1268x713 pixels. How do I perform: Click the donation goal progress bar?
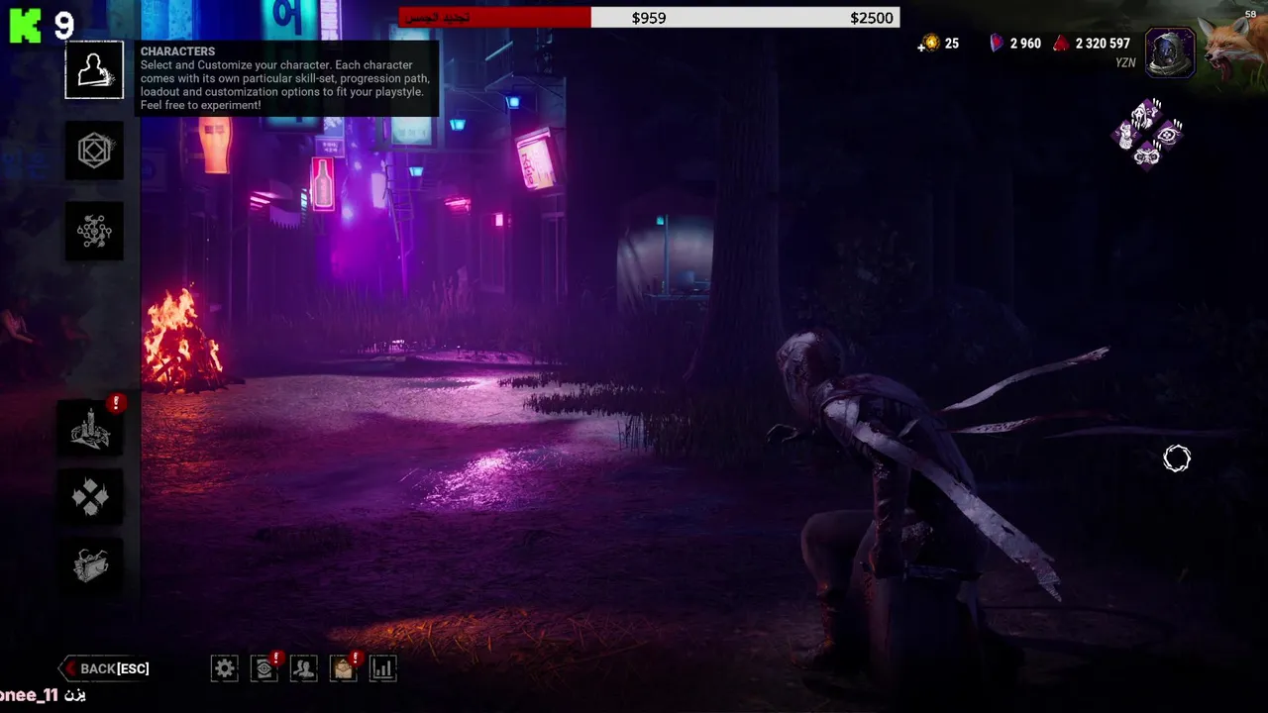[x=649, y=18]
